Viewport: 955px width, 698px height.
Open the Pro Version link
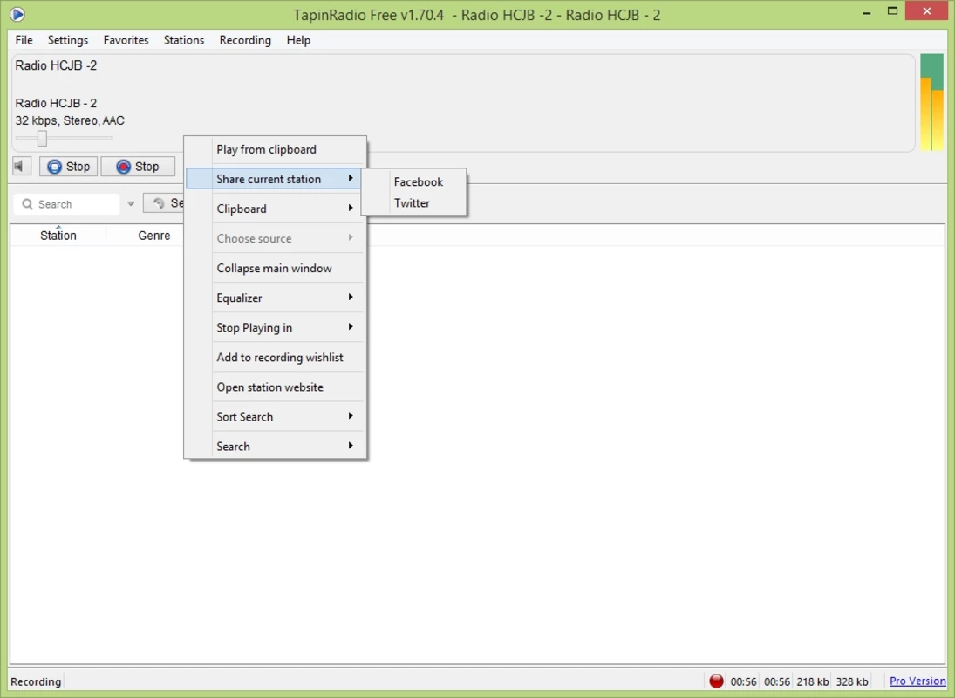point(917,681)
